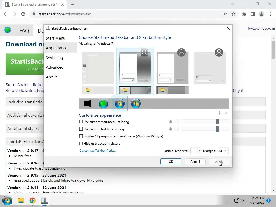Remove start button image using X icon
Screen dimensions: 276x207
click(x=226, y=113)
